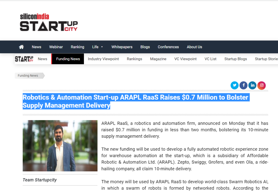The width and height of the screenshot is (278, 191).
Task: Click the article photo of man in blazer
Action: click(60, 146)
